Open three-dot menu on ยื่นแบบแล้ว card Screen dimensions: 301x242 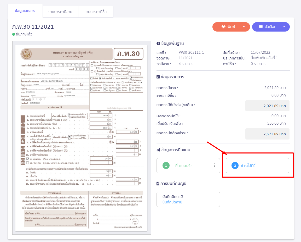point(215,165)
